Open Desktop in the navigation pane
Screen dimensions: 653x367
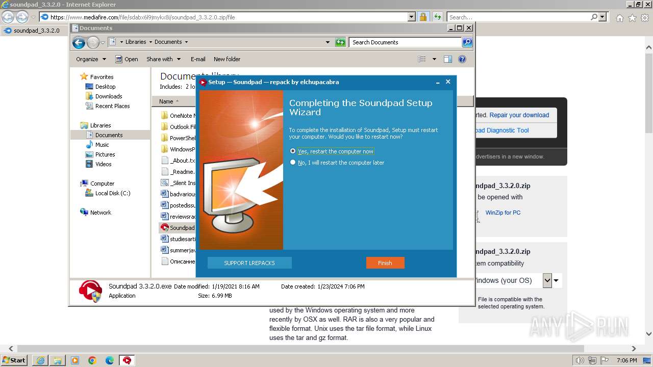coord(105,87)
